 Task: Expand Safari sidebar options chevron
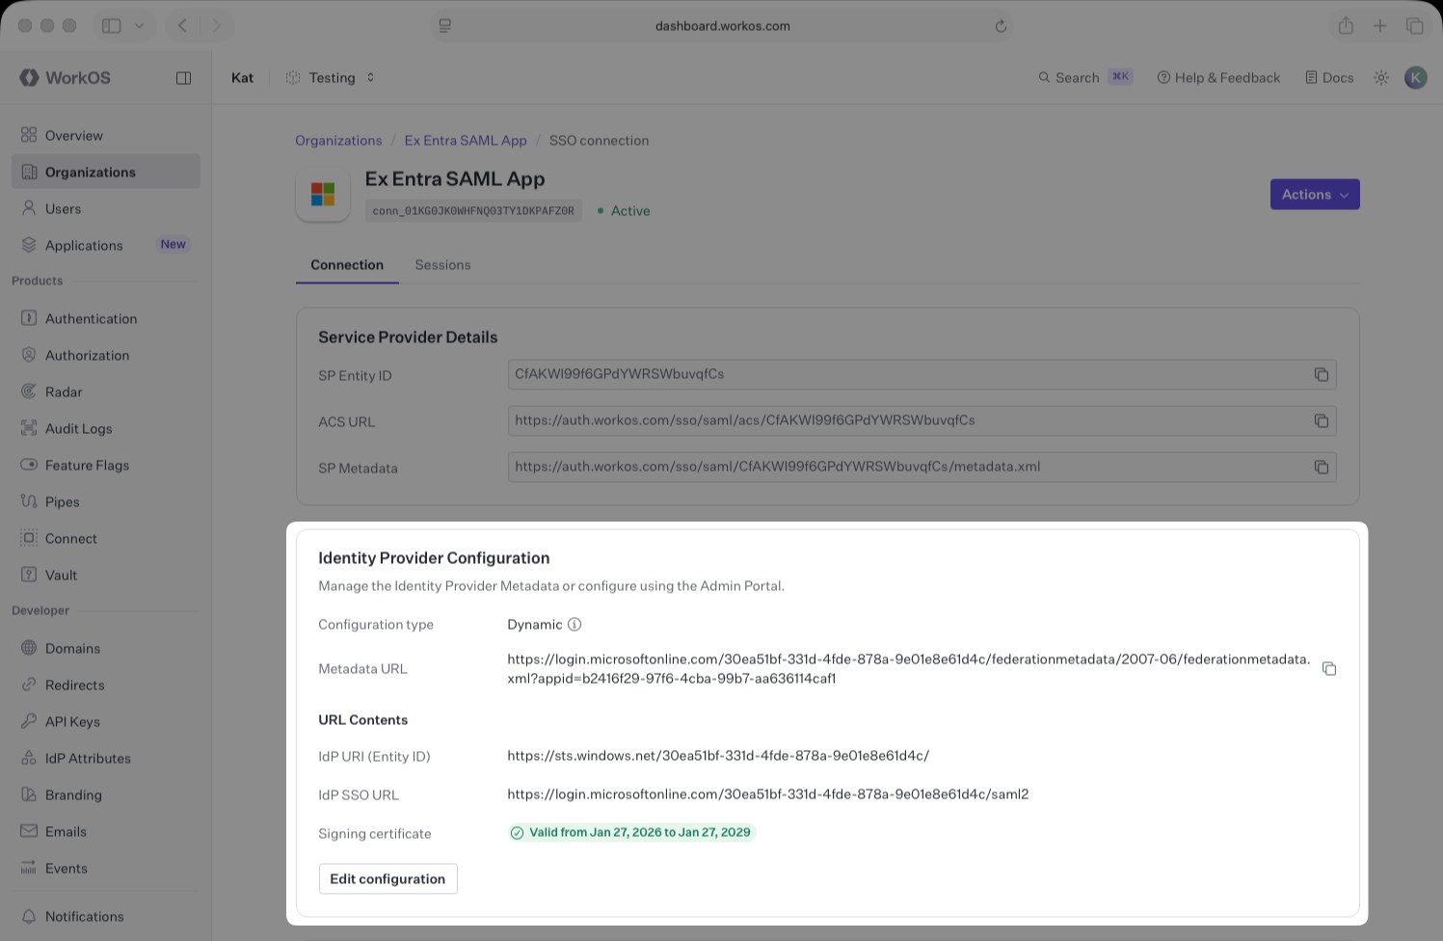[139, 26]
